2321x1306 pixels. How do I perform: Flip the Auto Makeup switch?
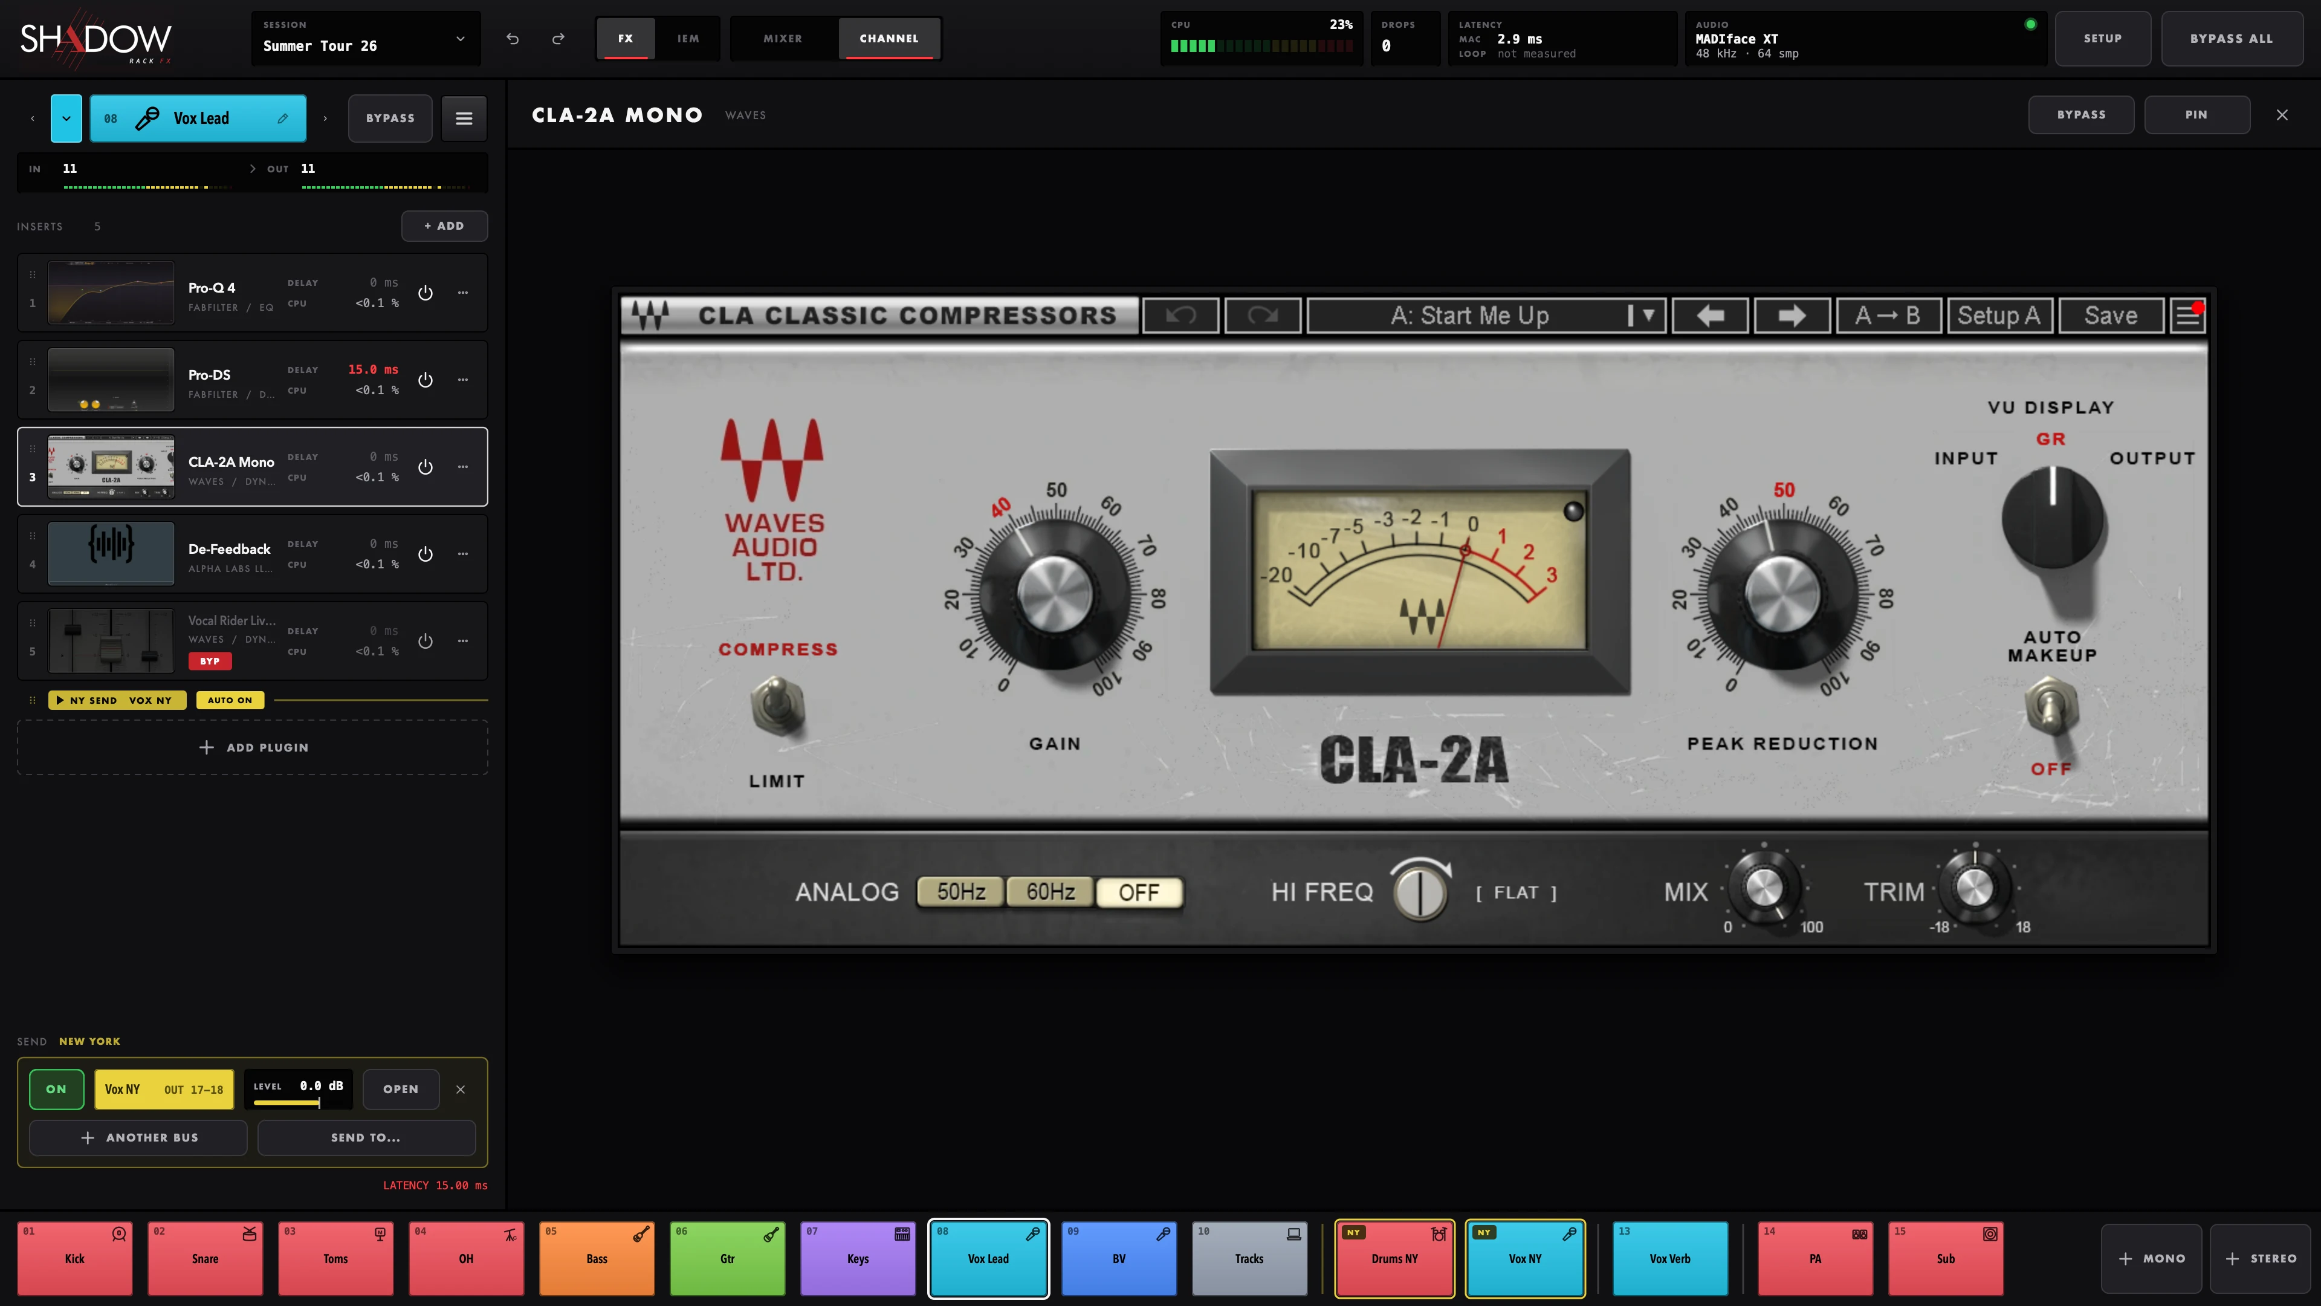(2051, 705)
